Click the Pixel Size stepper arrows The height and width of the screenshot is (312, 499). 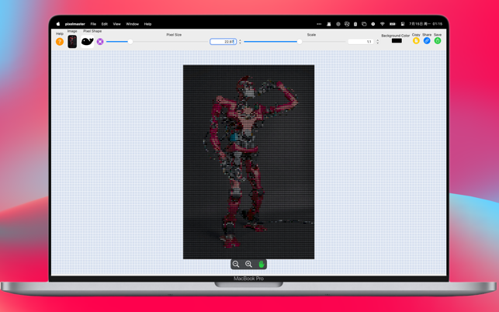tap(240, 41)
